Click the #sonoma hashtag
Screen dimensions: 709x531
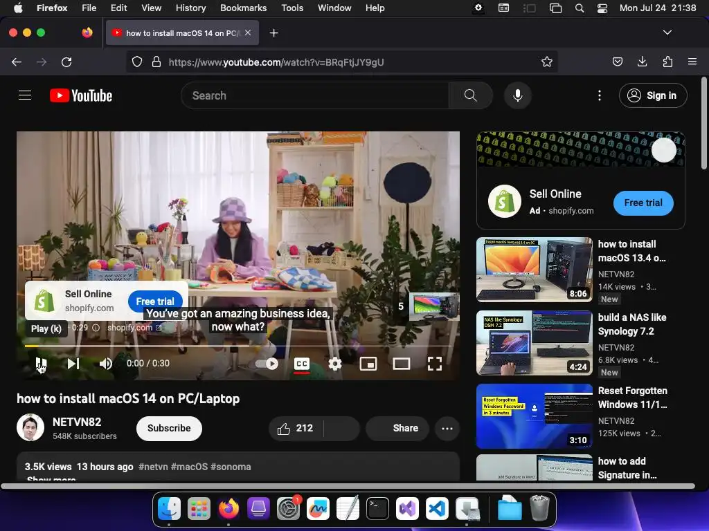click(x=231, y=467)
